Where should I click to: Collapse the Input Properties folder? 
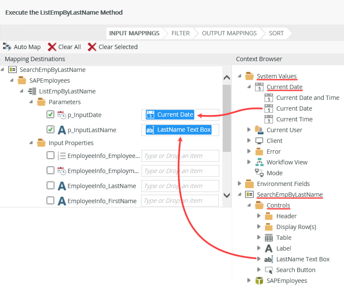pyautogui.click(x=31, y=142)
